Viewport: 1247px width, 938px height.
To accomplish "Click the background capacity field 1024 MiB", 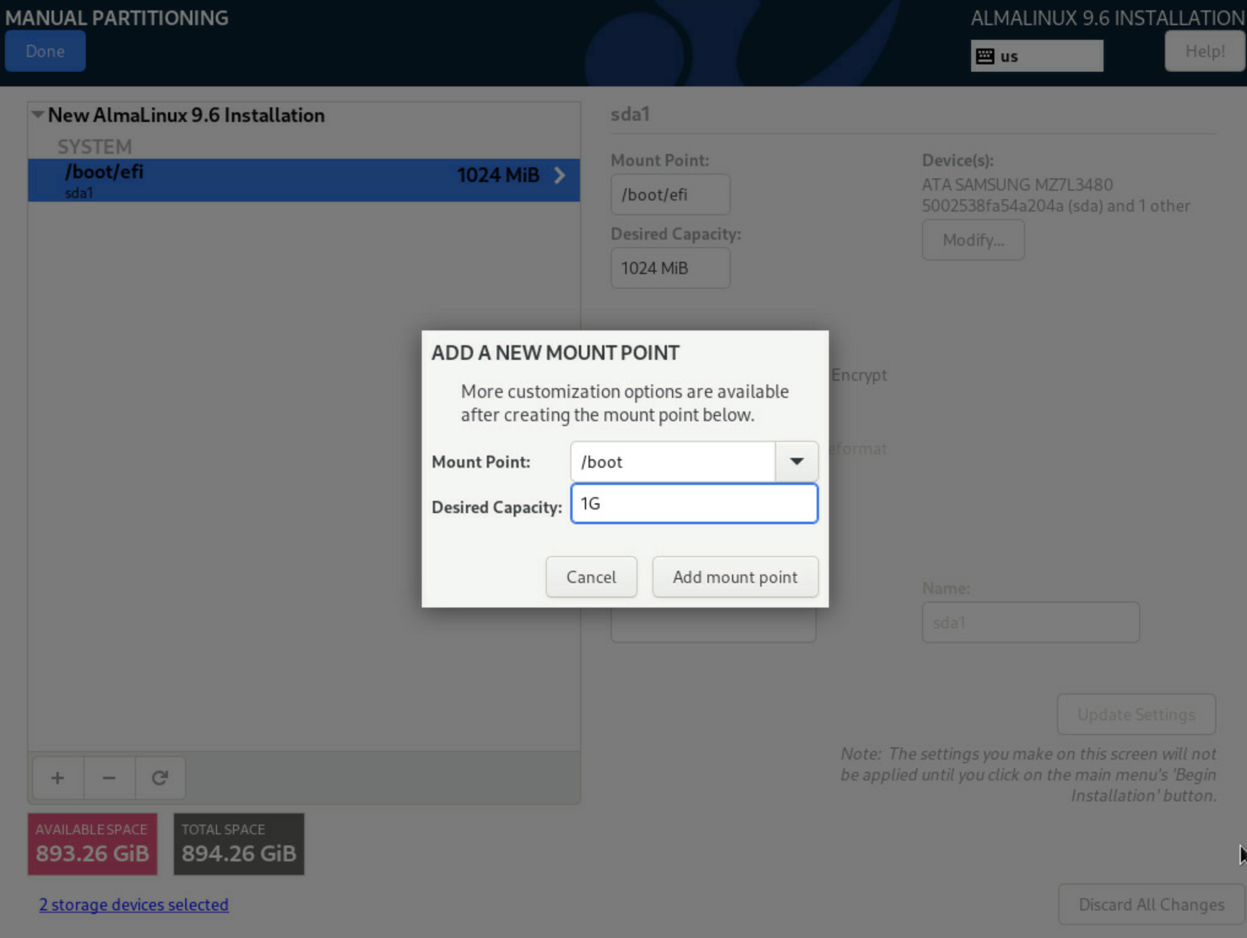I will [670, 268].
